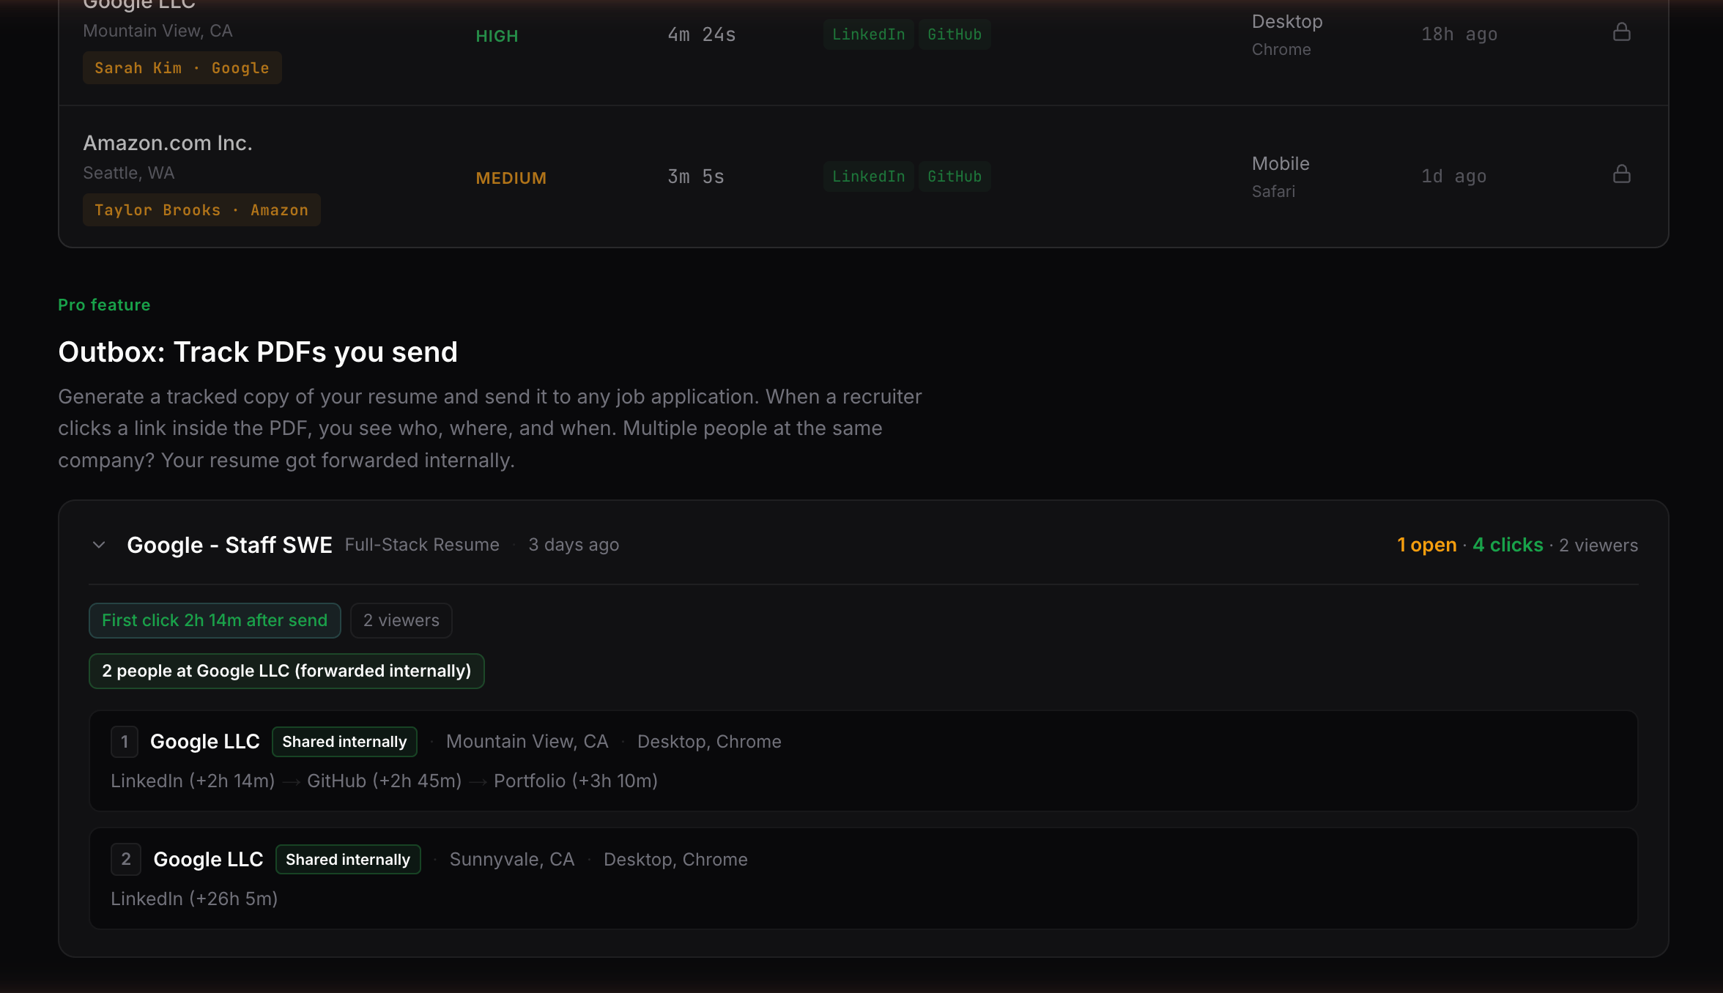Select the Taylor Brooks · Amazon tag

[x=201, y=209]
